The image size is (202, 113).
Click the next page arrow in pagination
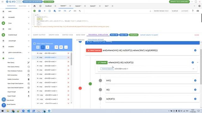pos(66,47)
